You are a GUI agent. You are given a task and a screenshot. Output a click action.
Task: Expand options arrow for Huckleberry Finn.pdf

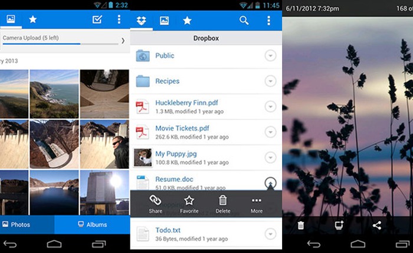(x=270, y=106)
